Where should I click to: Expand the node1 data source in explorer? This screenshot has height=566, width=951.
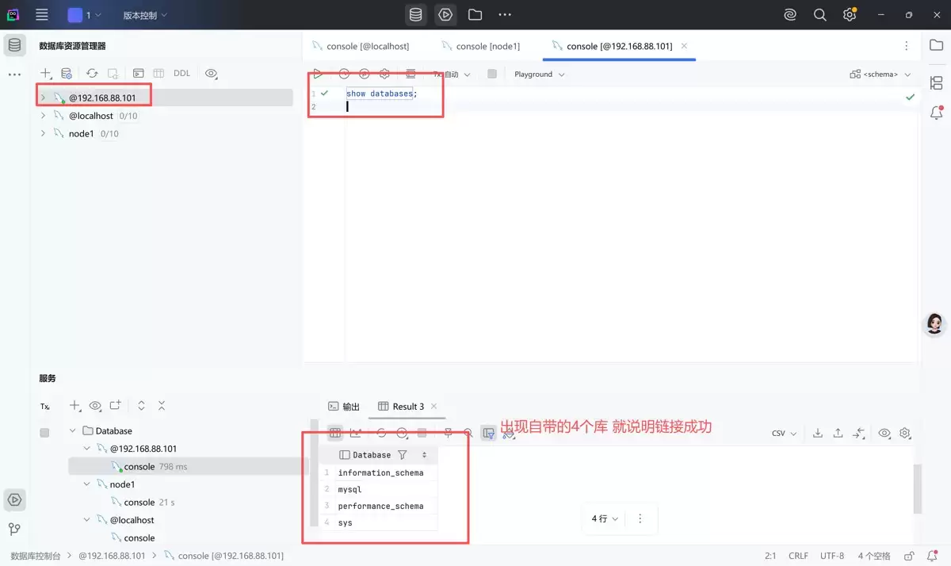click(x=44, y=134)
